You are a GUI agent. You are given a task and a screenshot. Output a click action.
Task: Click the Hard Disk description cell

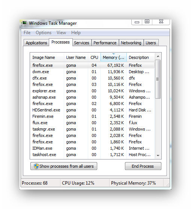coord(140,110)
